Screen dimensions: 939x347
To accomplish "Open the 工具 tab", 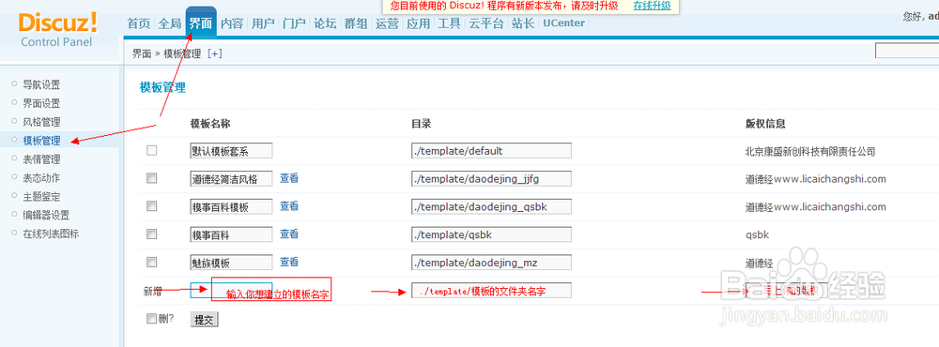I will tap(449, 24).
